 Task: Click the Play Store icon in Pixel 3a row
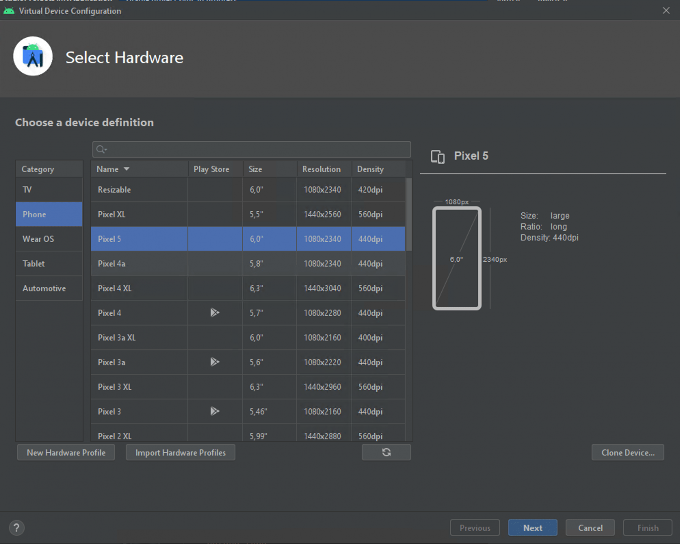tap(215, 362)
